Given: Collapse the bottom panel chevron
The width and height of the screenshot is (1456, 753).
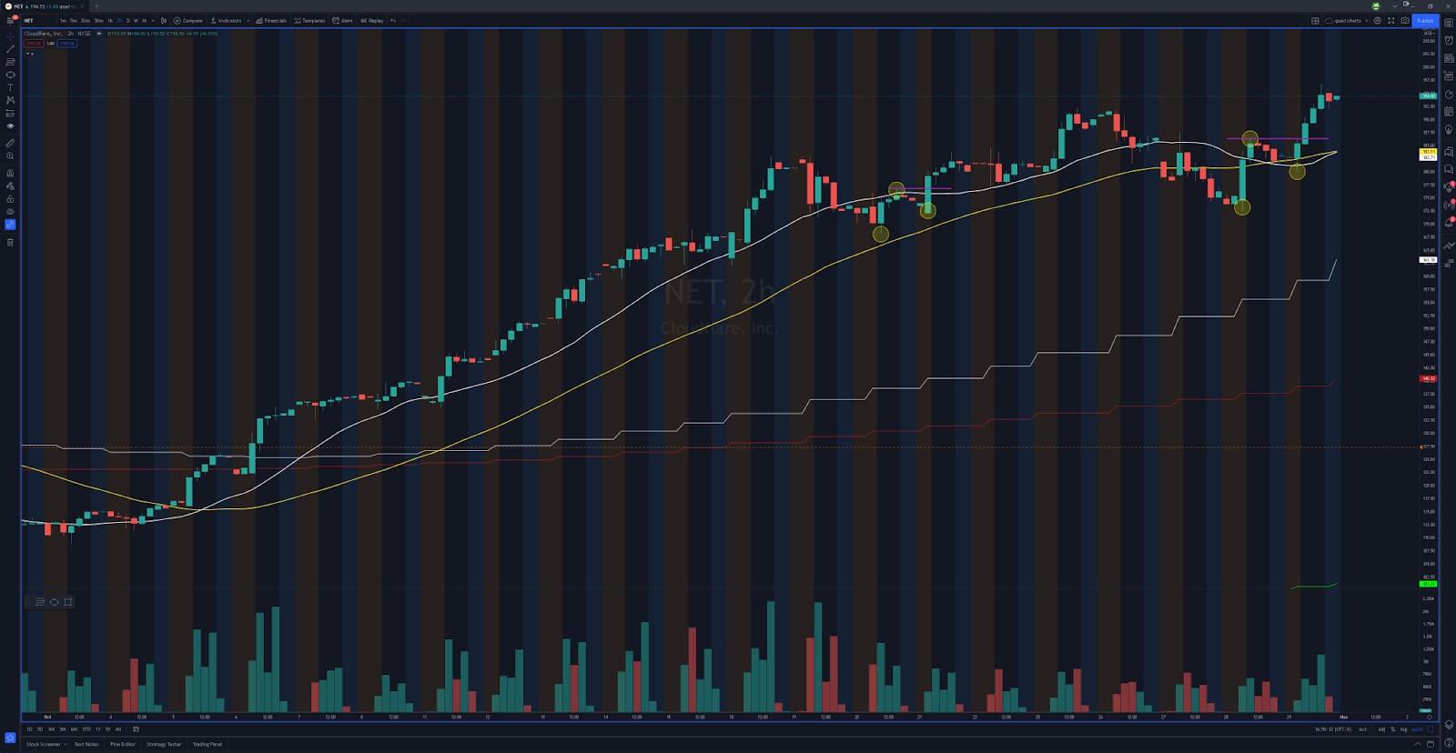Looking at the screenshot, I should pyautogui.click(x=1418, y=744).
